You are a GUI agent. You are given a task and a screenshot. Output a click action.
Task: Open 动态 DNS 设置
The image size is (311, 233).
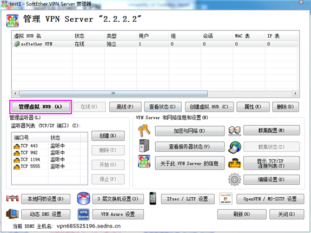pos(45,214)
